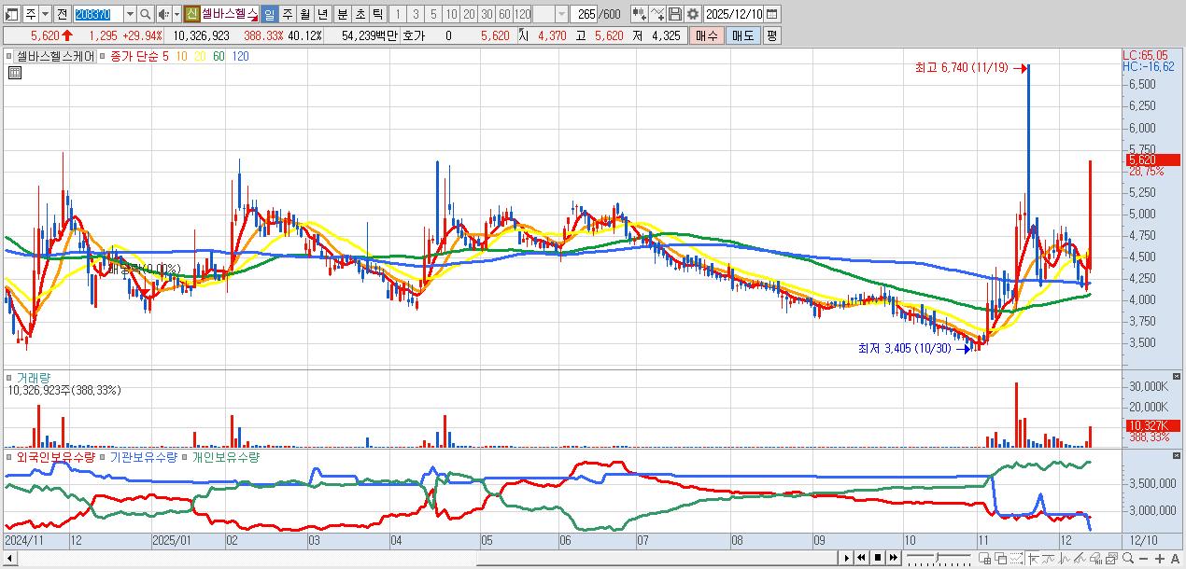This screenshot has width=1186, height=569.
Task: Click the chart zoom slider handle
Action: pyautogui.click(x=937, y=558)
